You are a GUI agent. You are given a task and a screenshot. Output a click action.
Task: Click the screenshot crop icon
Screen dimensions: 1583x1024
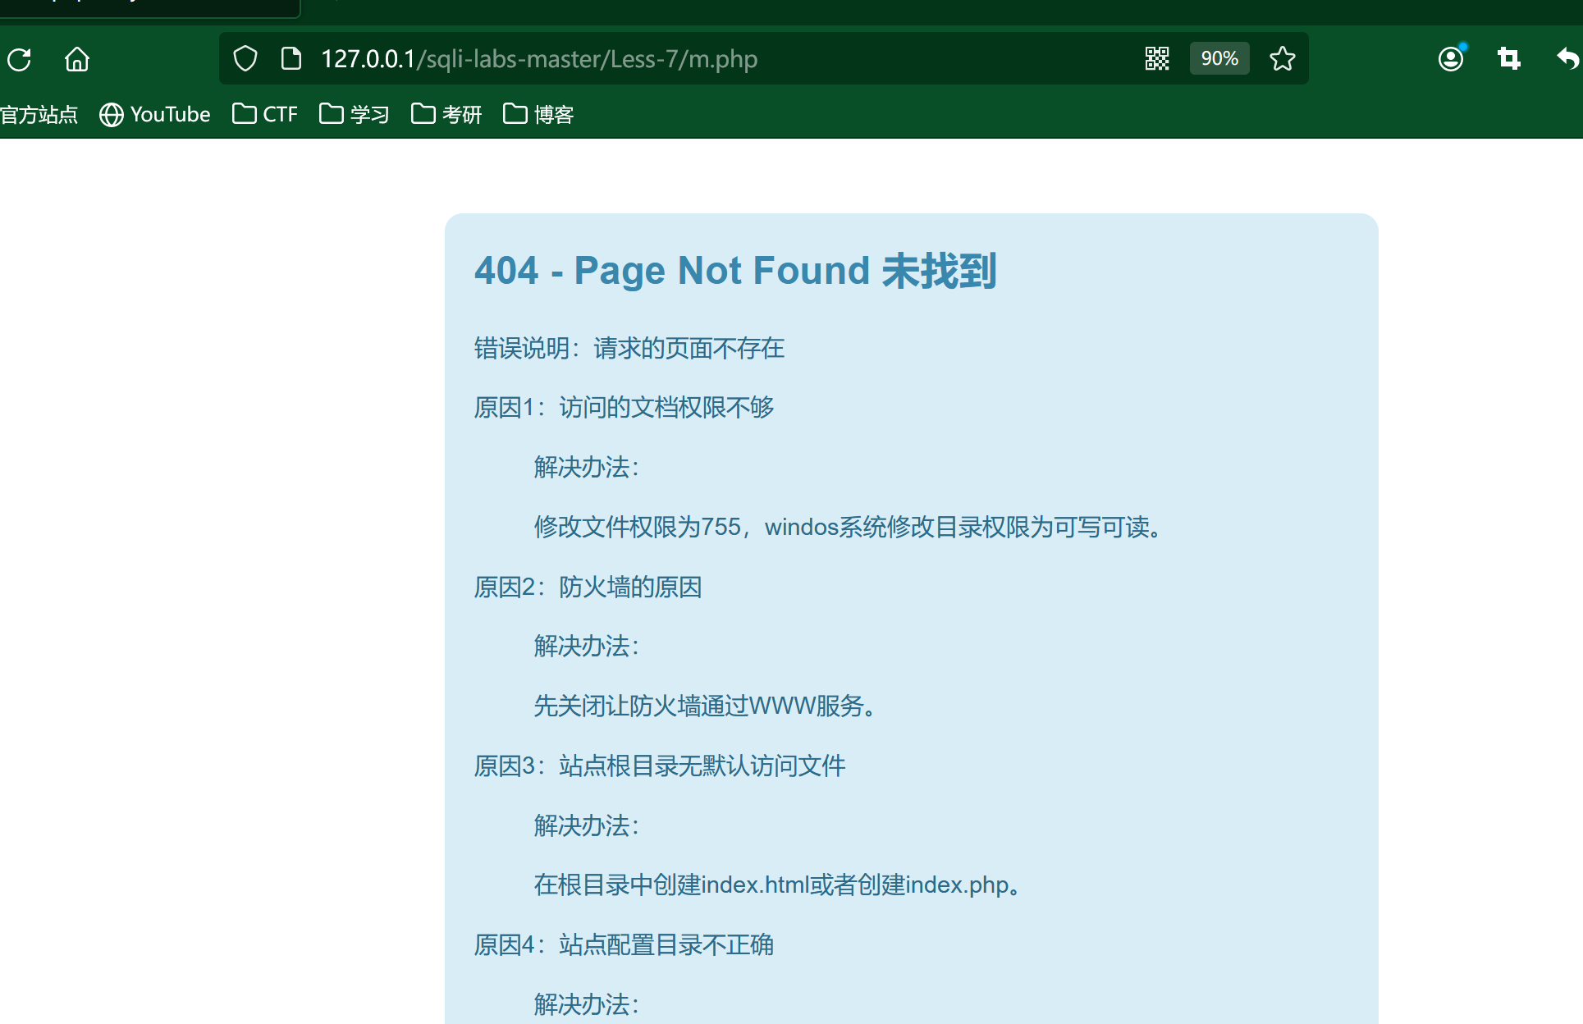[1508, 59]
